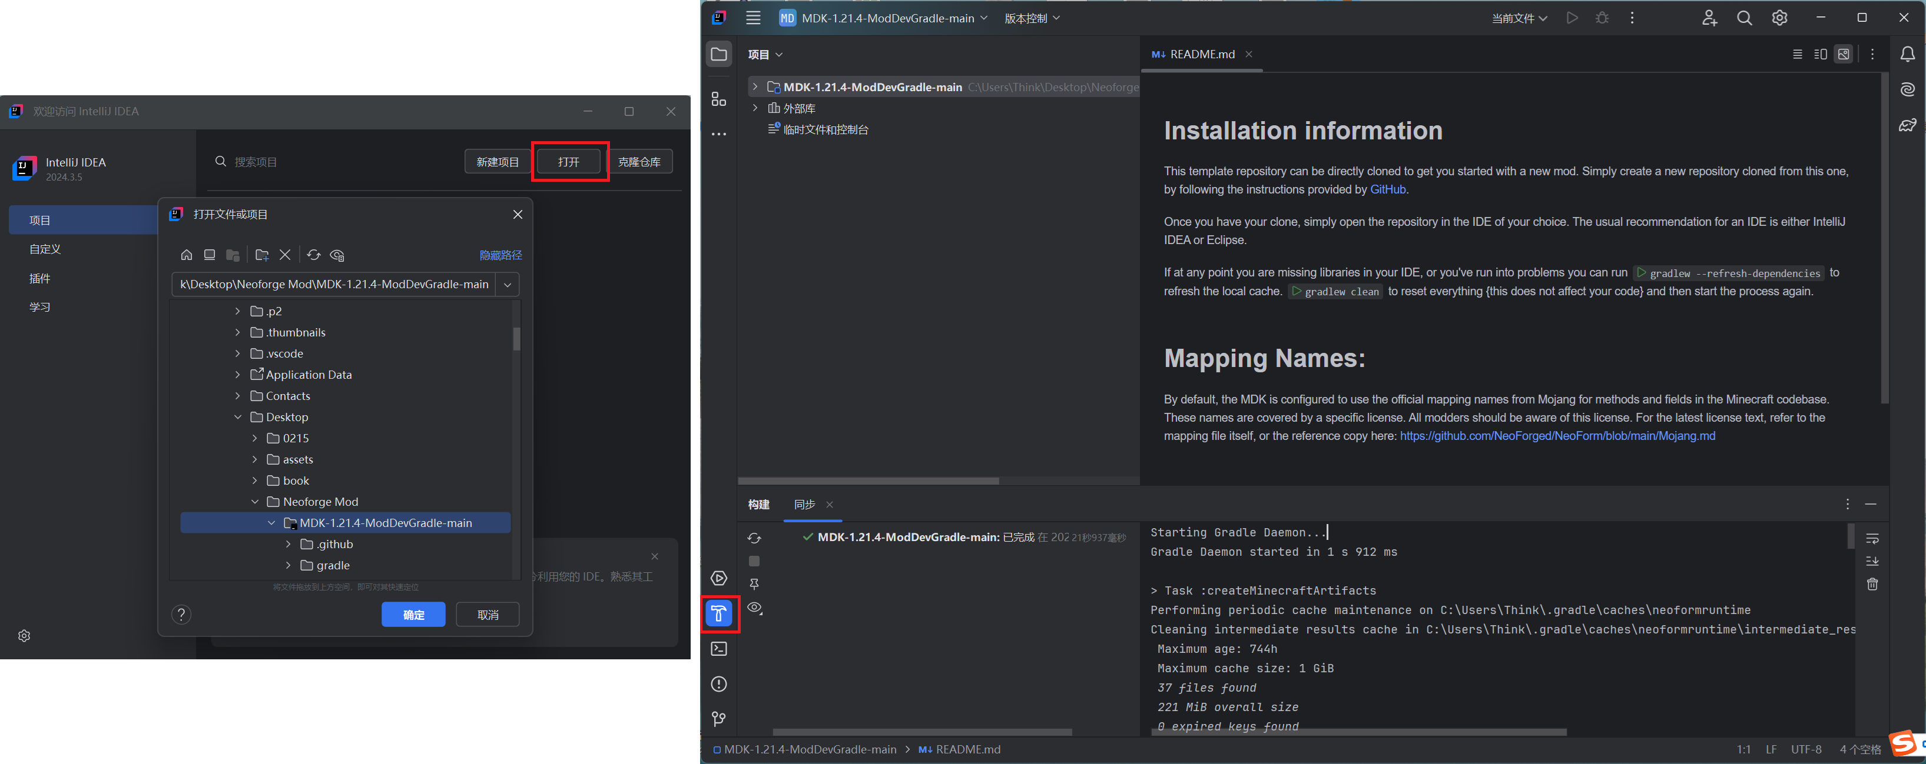
Task: Open the view options eye in the Build panel
Action: pos(754,607)
